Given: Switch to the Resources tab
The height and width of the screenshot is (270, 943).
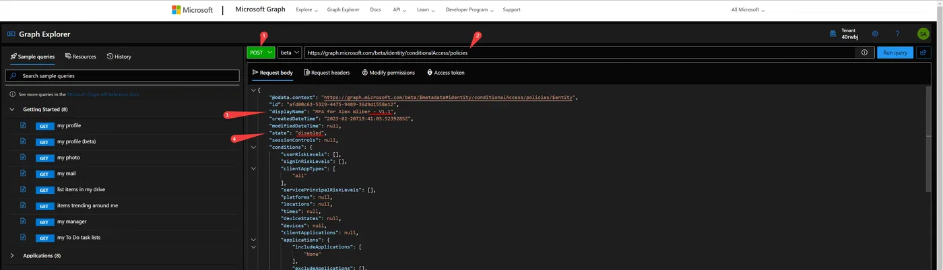Looking at the screenshot, I should click(x=81, y=57).
